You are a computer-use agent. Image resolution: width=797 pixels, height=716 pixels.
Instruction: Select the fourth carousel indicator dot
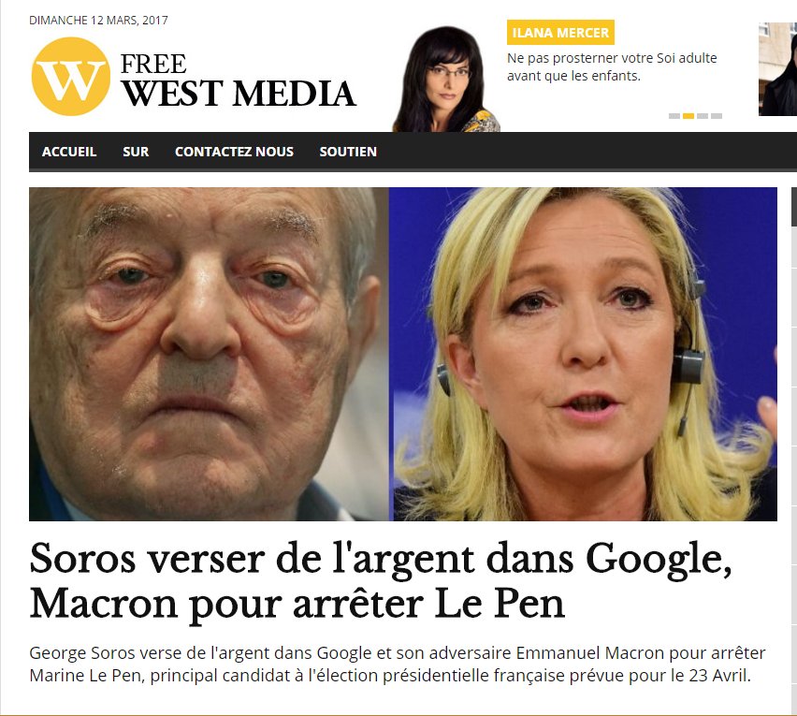pos(717,116)
